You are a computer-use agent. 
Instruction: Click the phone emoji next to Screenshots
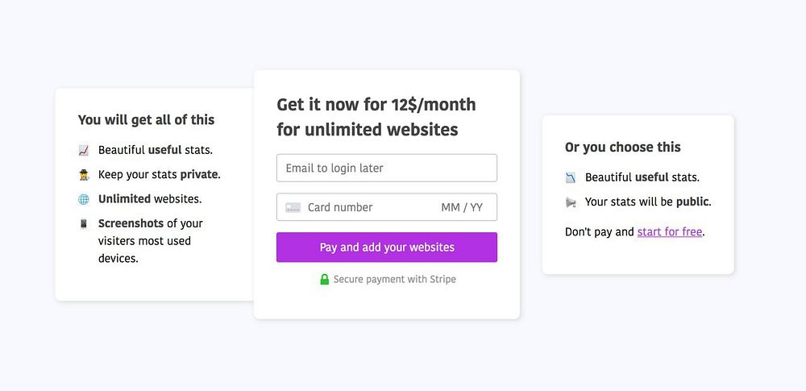point(83,223)
